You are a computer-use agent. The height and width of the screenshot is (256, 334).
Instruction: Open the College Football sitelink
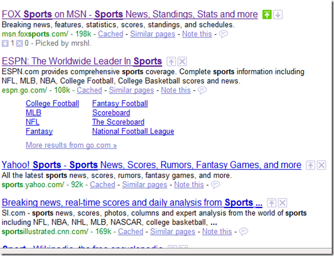[53, 104]
